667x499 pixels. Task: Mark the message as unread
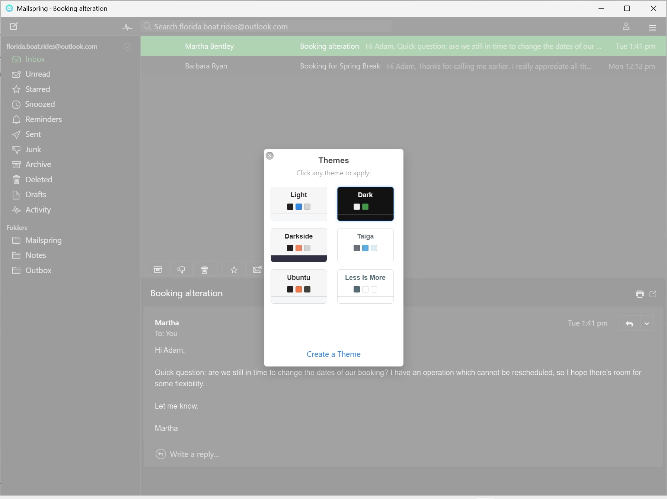click(x=257, y=269)
